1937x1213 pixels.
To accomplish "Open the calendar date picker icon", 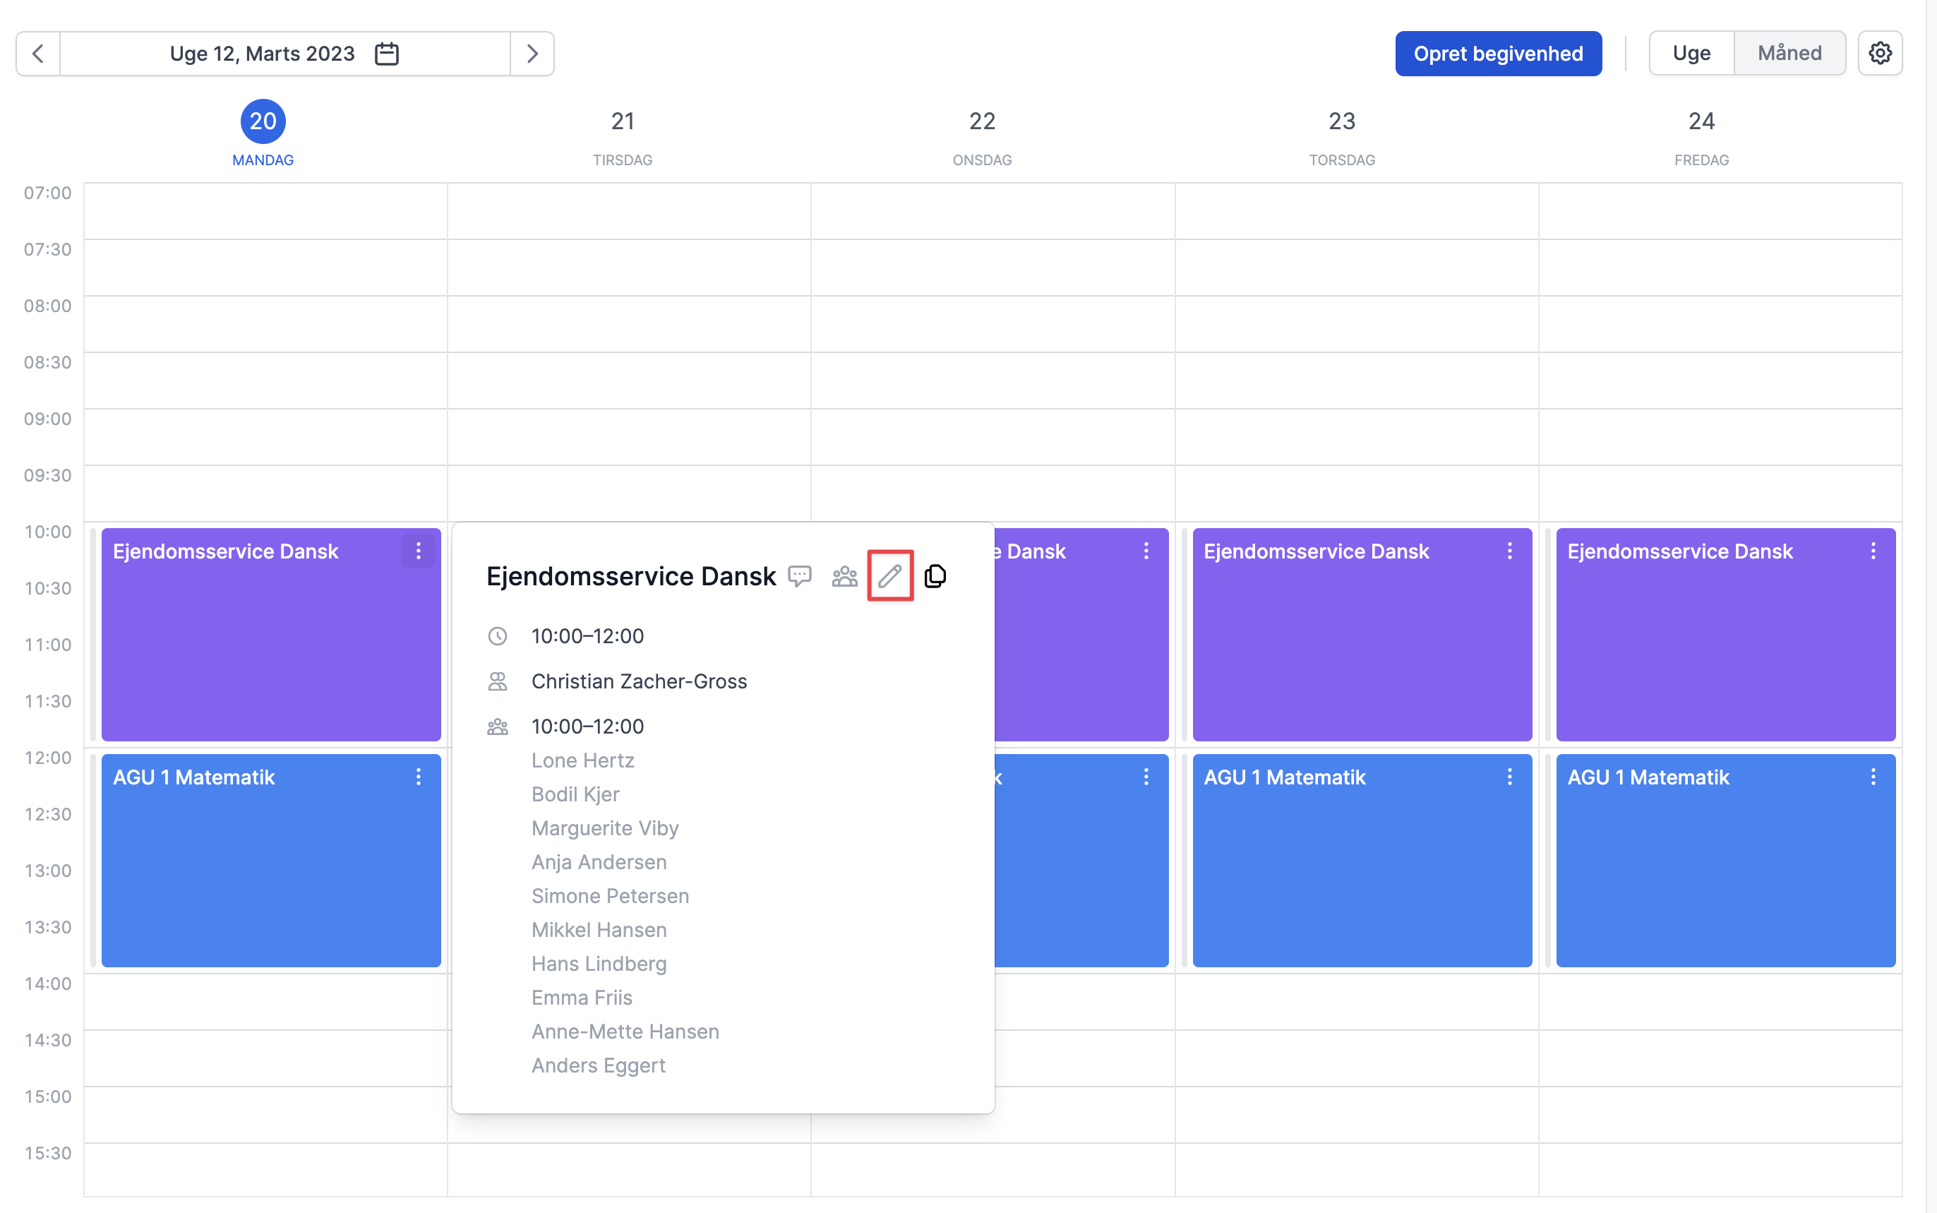I will pyautogui.click(x=387, y=54).
